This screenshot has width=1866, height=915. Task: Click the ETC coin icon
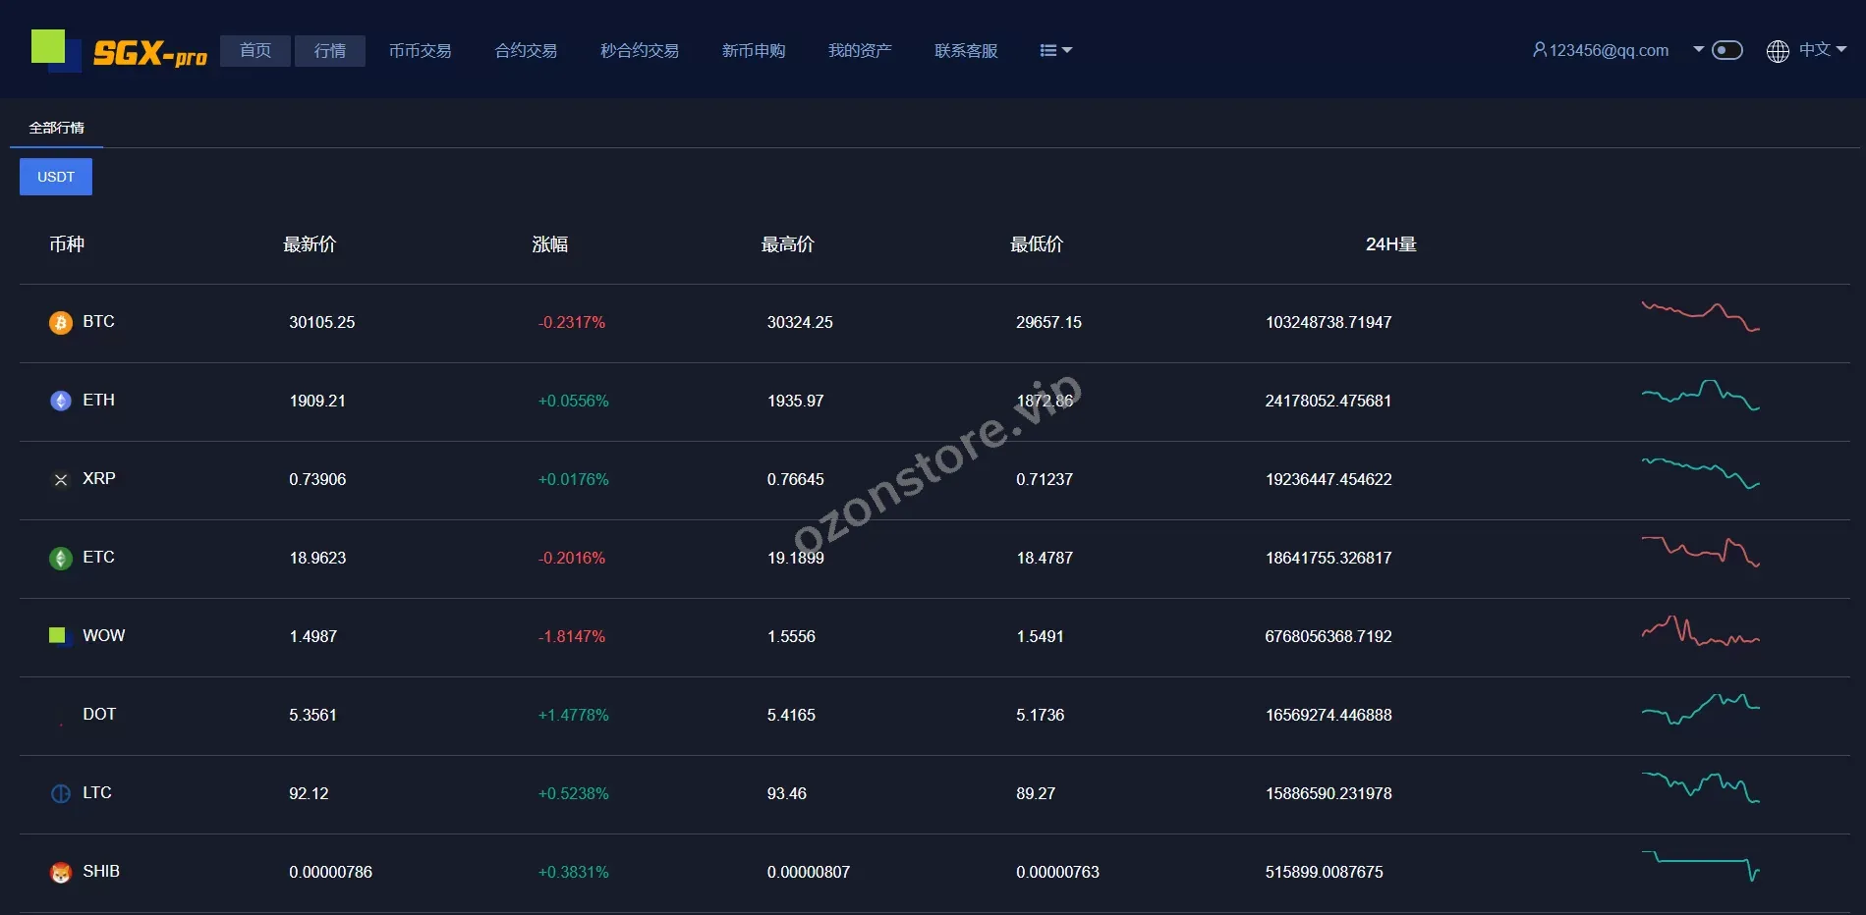coord(61,559)
